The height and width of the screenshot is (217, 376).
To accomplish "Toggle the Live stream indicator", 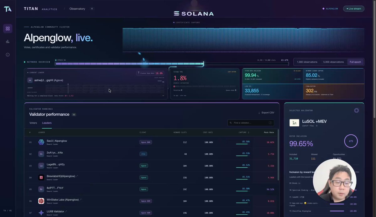I will click(x=354, y=9).
